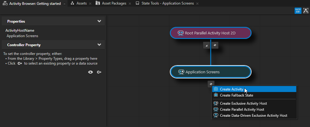The height and width of the screenshot is (127, 310).
Task: Click the ActivityHostName property label
Action: pos(20,30)
